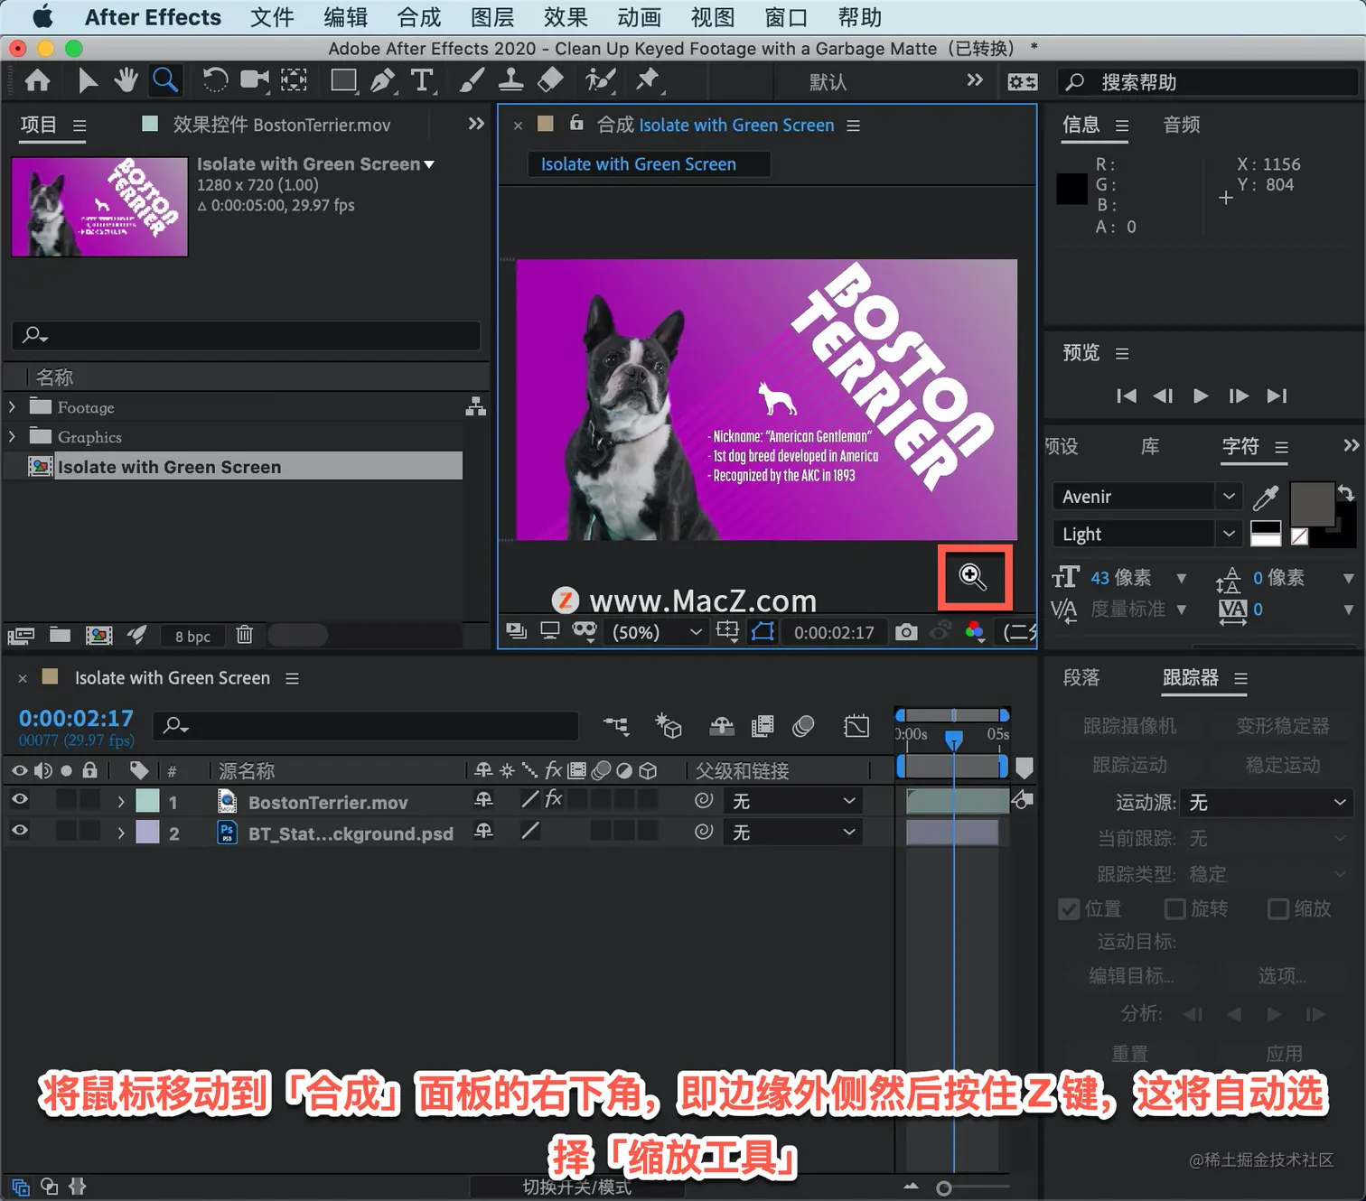
Task: Play the preview
Action: tap(1201, 396)
